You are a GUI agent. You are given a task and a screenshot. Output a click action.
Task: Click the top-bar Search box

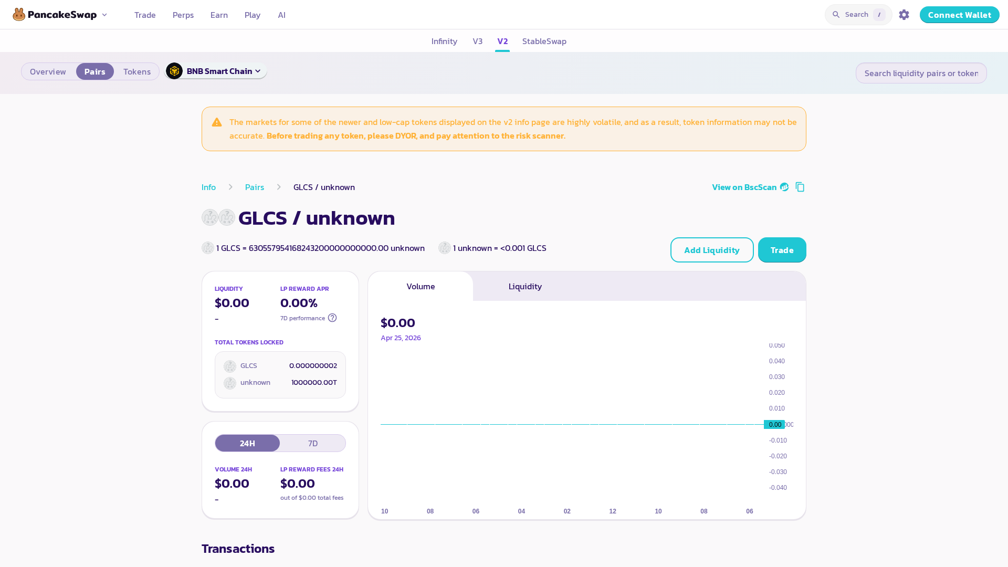(x=858, y=15)
